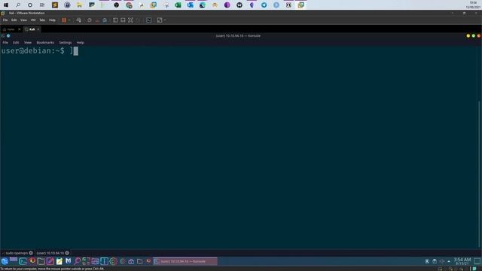Open the green gear settings icon in Kali panel

(x=113, y=261)
